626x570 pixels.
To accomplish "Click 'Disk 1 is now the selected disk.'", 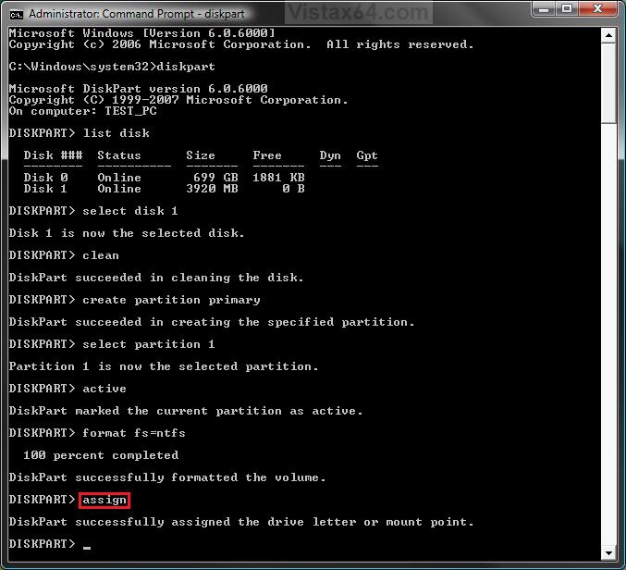I will (x=127, y=233).
